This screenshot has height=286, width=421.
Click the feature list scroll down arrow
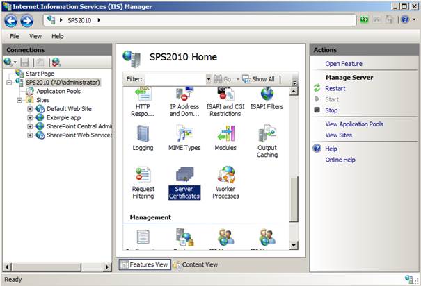coord(294,245)
